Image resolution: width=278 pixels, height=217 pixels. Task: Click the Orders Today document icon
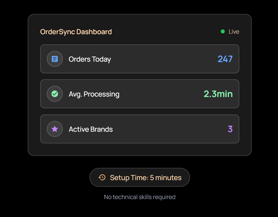pyautogui.click(x=55, y=59)
